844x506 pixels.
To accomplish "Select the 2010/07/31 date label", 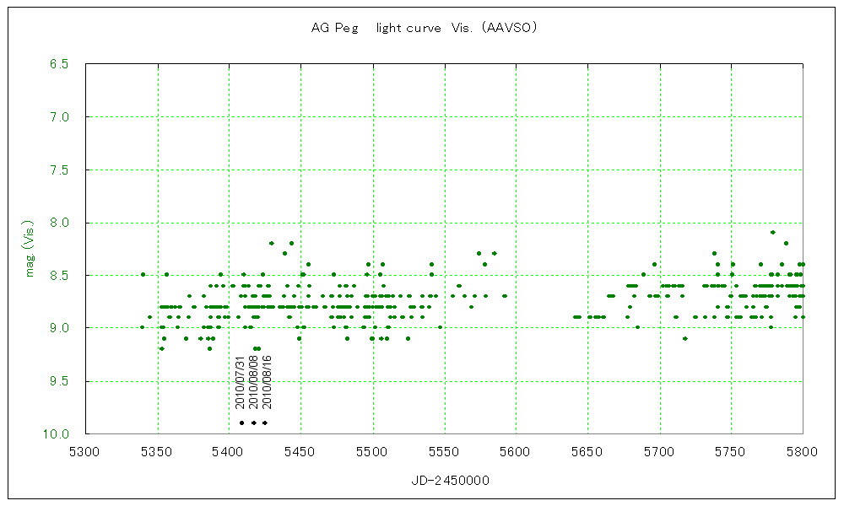I will [x=241, y=382].
